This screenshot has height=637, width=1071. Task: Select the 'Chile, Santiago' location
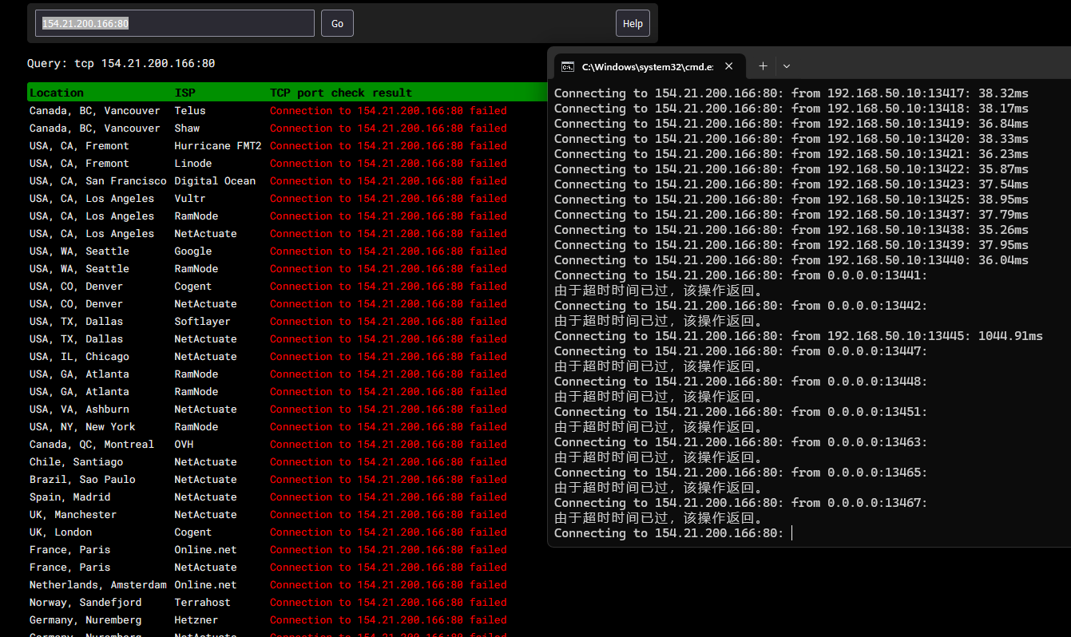click(77, 462)
